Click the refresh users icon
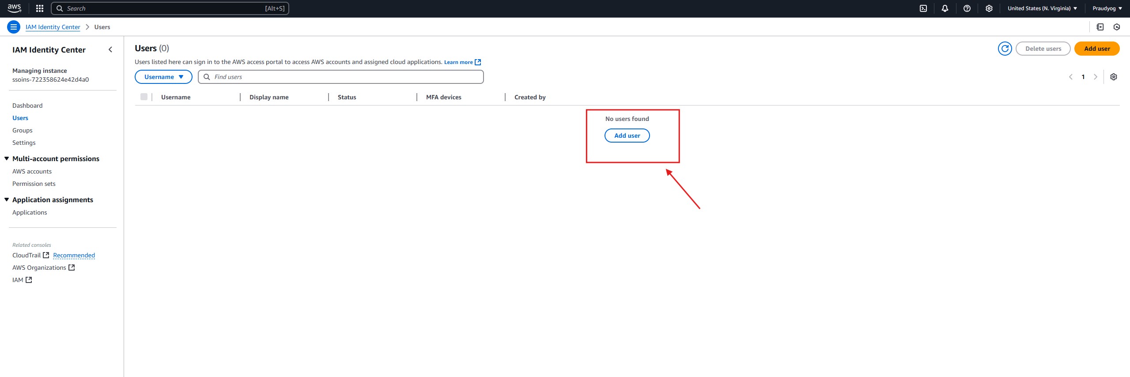 click(1005, 49)
